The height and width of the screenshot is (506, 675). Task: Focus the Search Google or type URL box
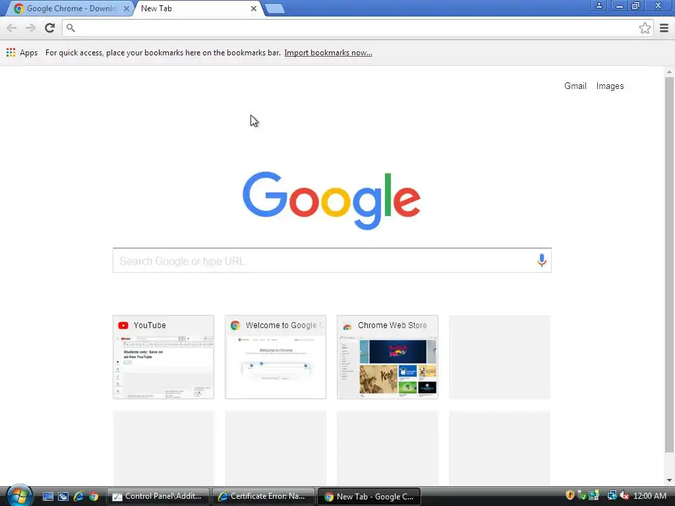(332, 260)
